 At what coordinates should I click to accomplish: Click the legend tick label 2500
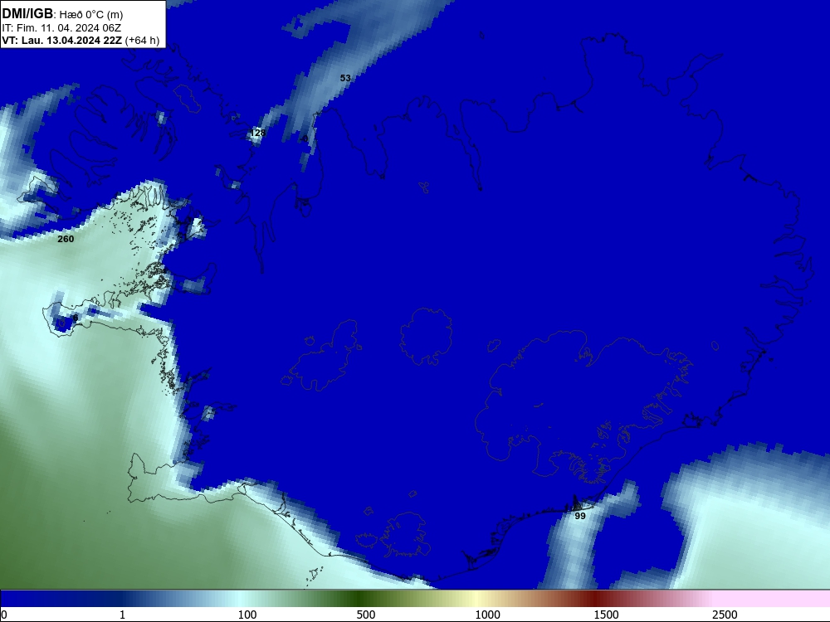pos(725,615)
